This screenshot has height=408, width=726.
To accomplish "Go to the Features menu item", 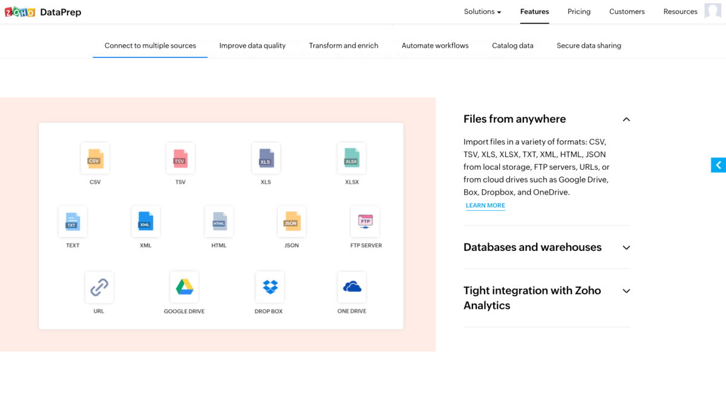I will point(535,11).
